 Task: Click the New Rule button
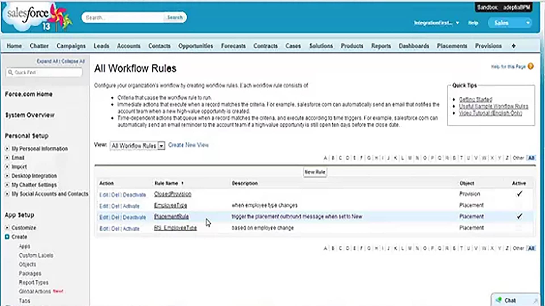point(315,172)
